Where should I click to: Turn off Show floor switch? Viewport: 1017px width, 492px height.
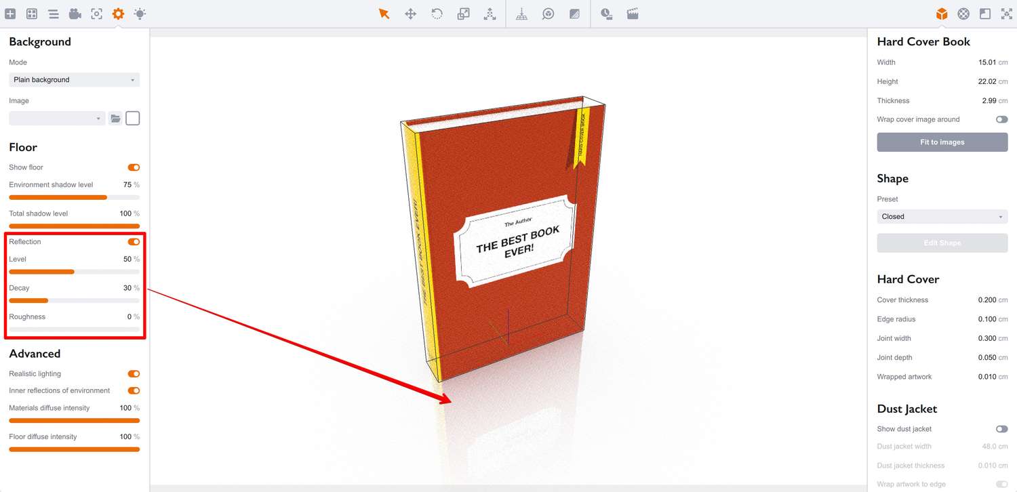134,167
